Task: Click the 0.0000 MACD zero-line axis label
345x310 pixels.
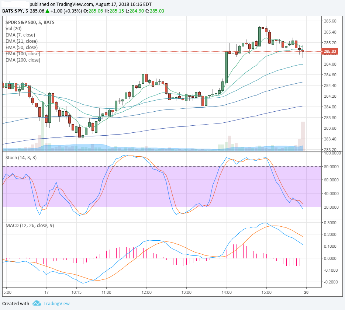Action: 330,258
